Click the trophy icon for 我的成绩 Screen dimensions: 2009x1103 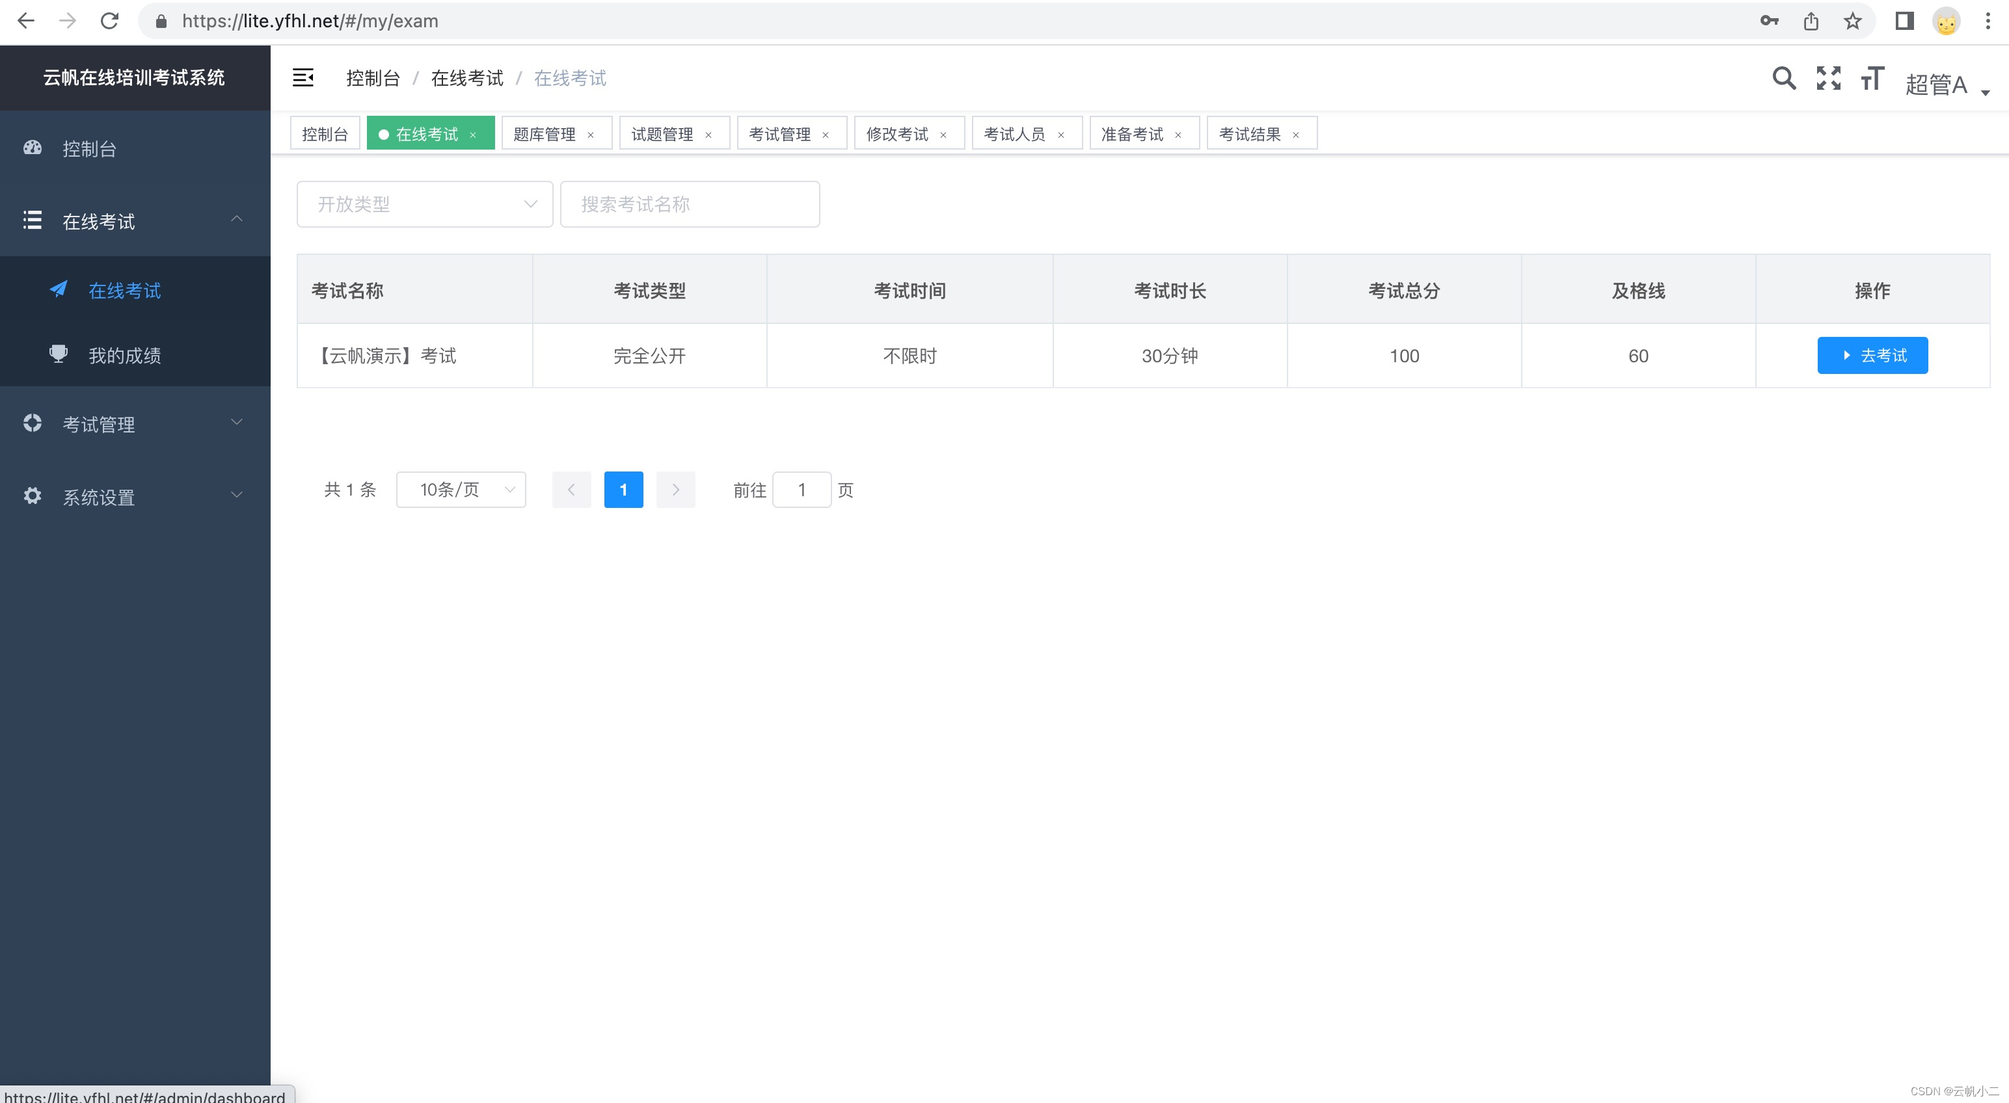point(59,354)
